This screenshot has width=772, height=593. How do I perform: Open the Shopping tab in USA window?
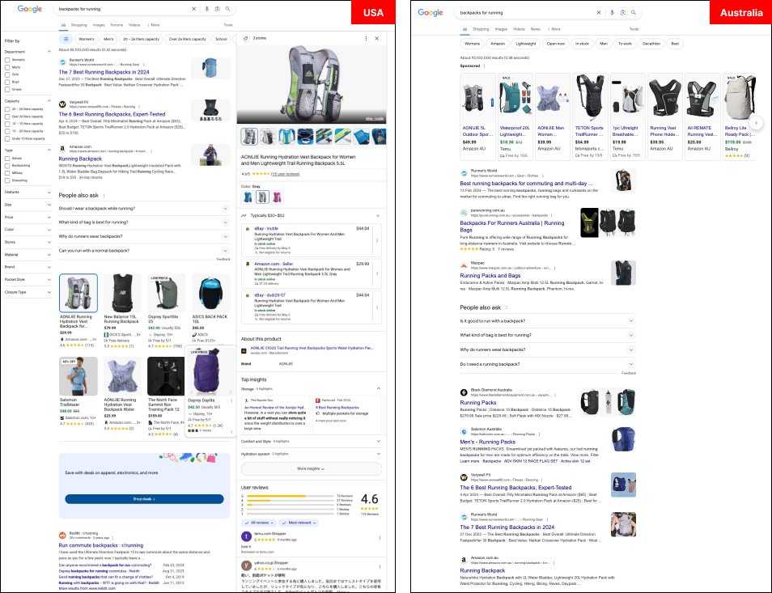78,24
